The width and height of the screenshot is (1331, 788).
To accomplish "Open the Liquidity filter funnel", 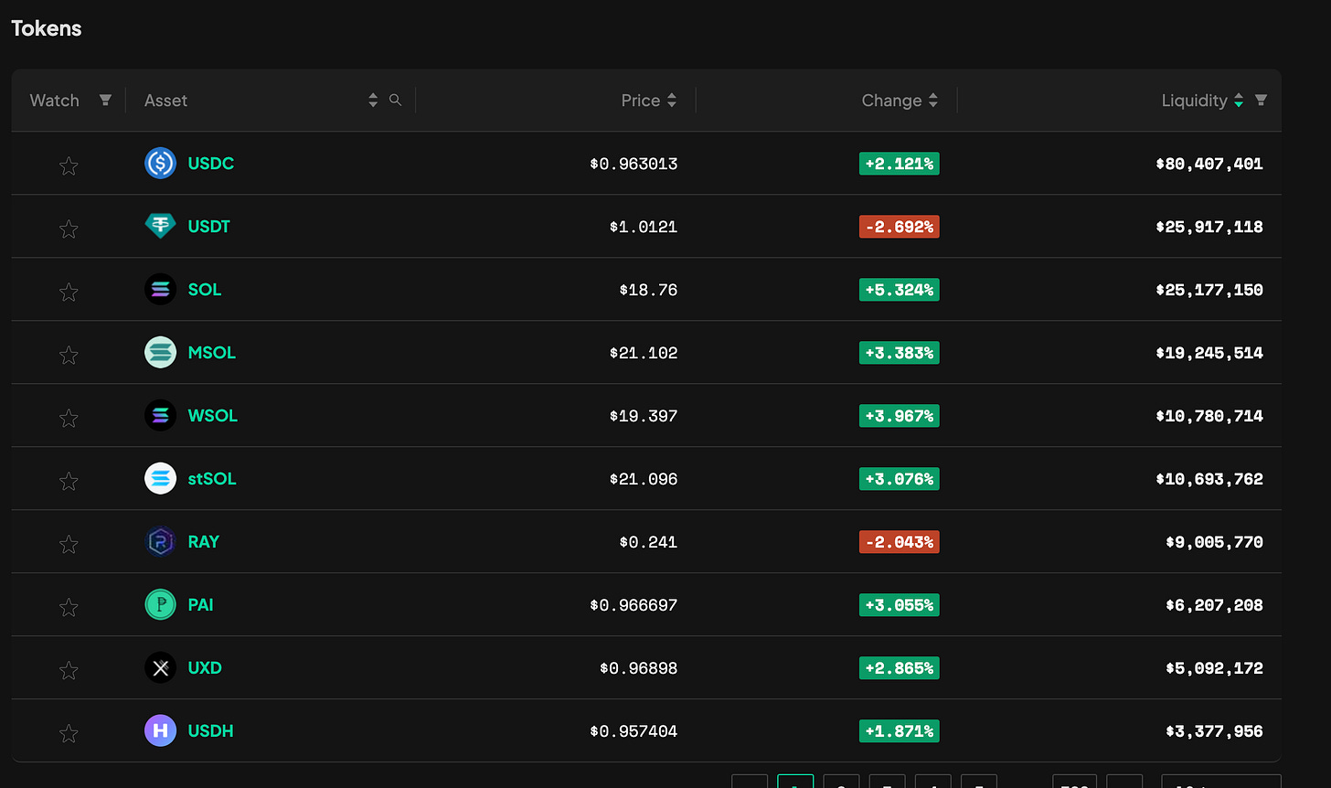I will 1261,100.
